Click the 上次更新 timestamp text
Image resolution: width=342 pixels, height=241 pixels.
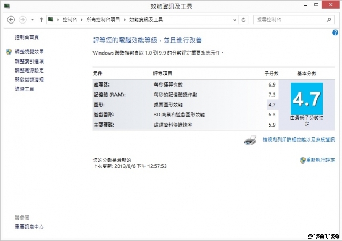pyautogui.click(x=129, y=166)
